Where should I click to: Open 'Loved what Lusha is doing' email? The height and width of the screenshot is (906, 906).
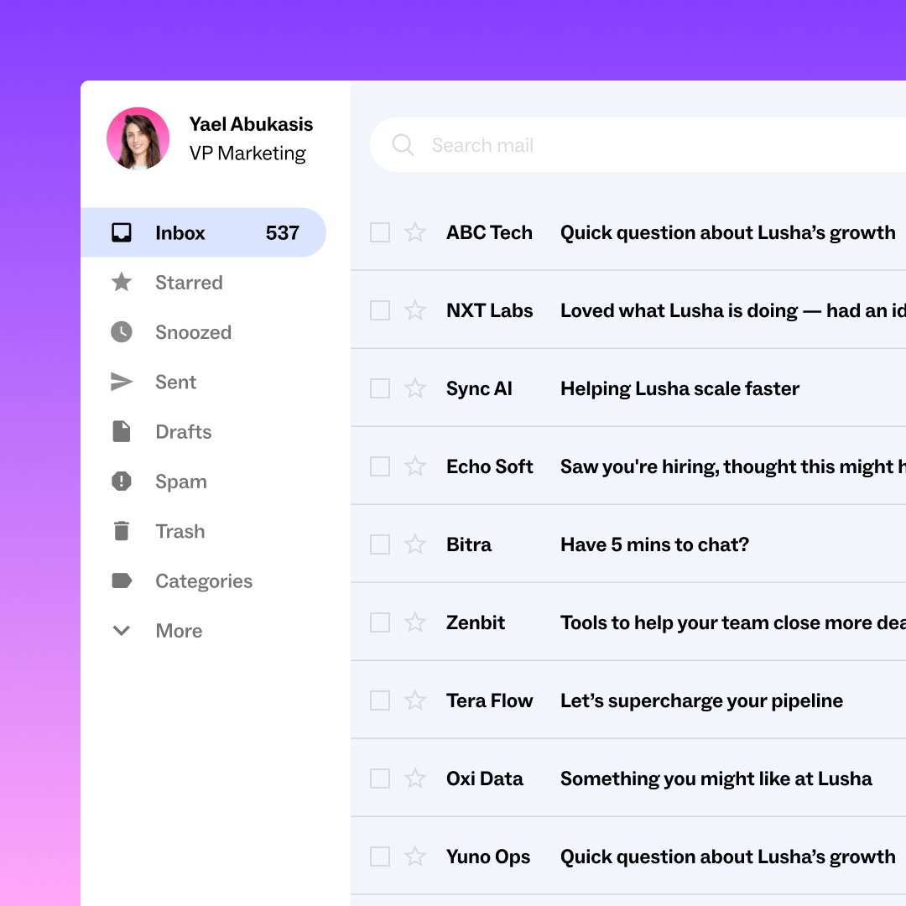(x=732, y=311)
